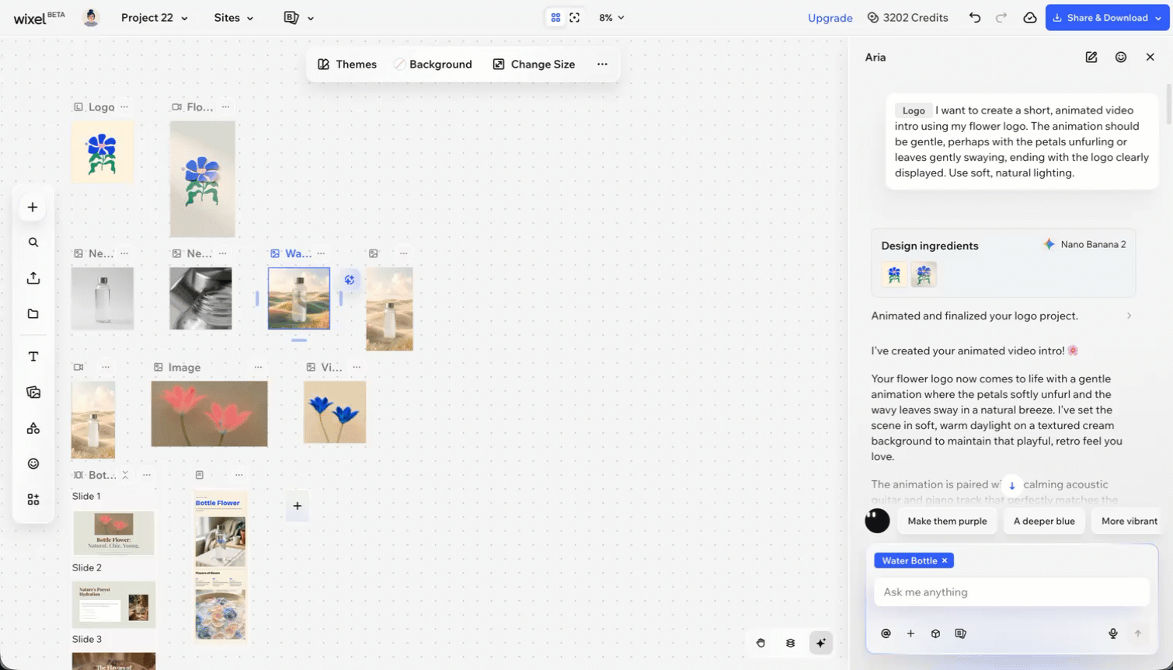Click Change Size in the floating toolbar
This screenshot has width=1173, height=670.
point(534,65)
